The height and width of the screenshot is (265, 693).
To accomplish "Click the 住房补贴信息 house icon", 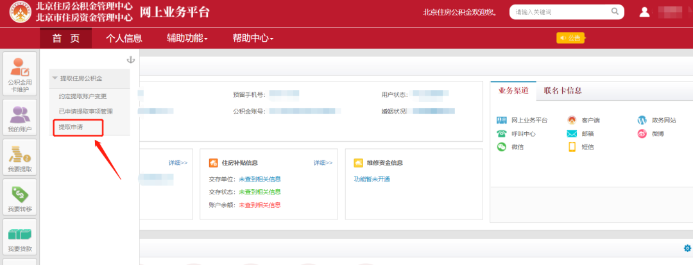I will 214,163.
